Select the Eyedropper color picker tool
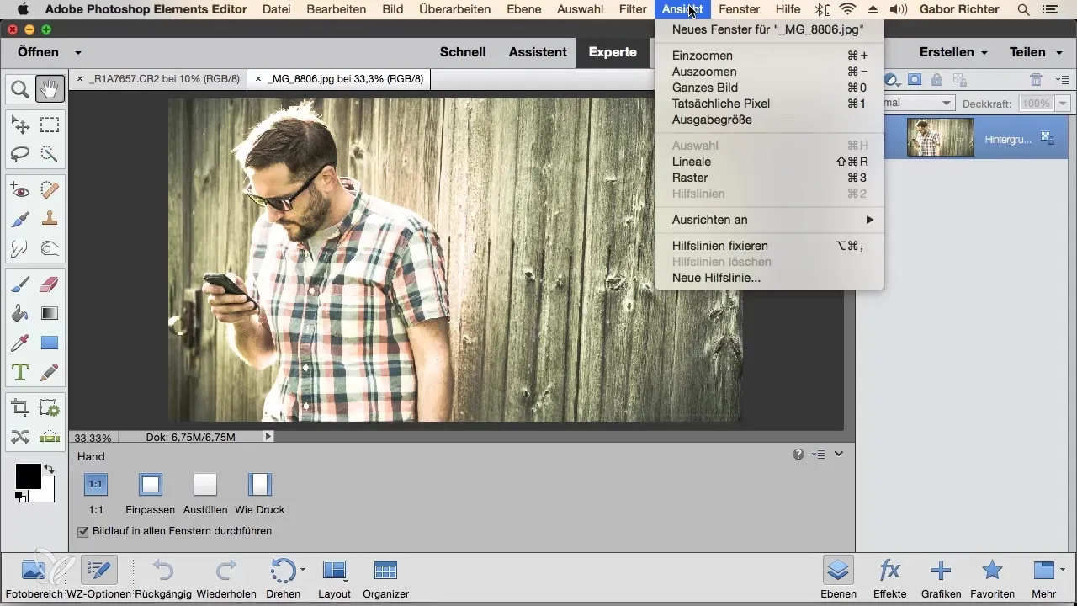The width and height of the screenshot is (1077, 606). (20, 343)
